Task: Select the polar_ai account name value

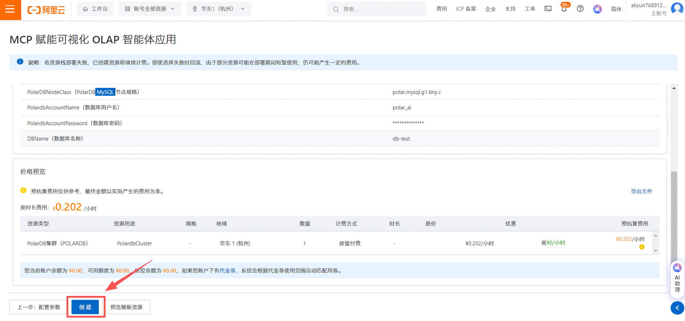Action: pyautogui.click(x=402, y=108)
